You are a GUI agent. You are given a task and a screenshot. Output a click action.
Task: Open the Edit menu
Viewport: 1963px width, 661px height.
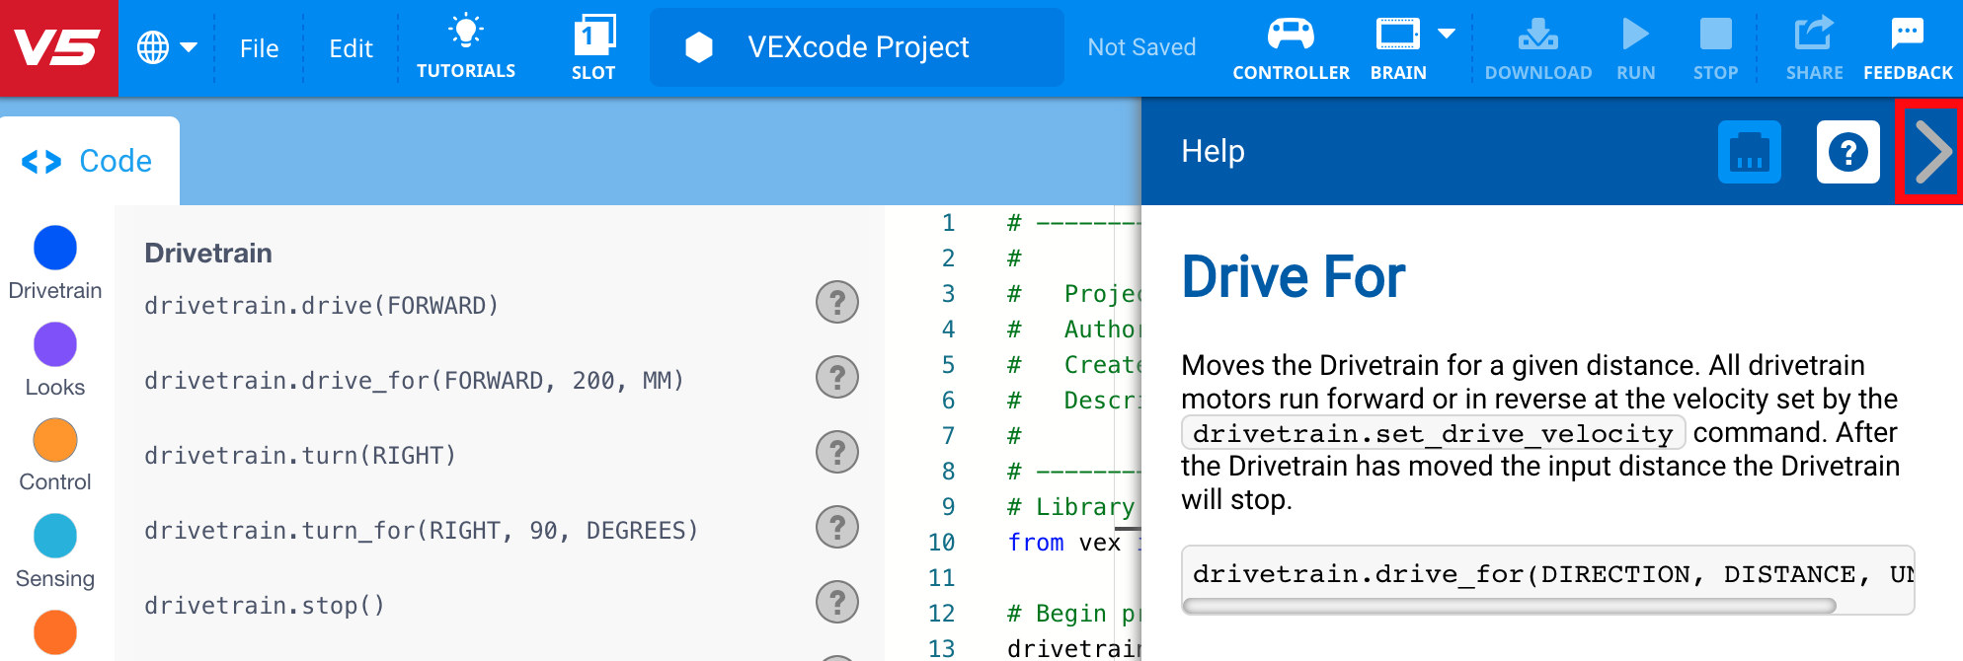click(x=351, y=48)
